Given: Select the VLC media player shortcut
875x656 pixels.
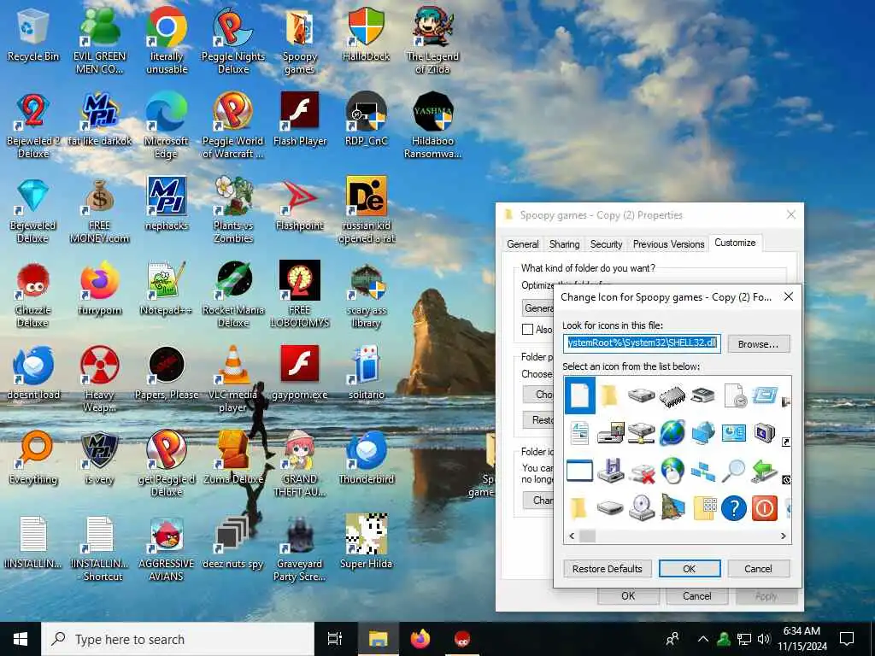Looking at the screenshot, I should point(233,379).
